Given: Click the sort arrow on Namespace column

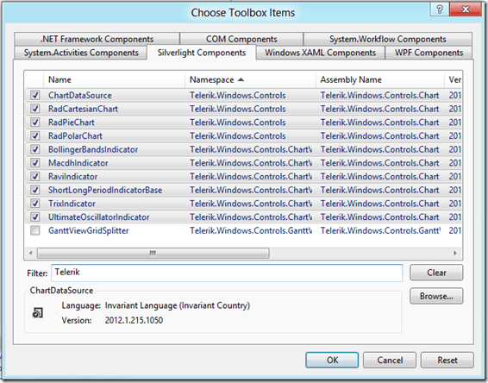Looking at the screenshot, I should pos(241,79).
